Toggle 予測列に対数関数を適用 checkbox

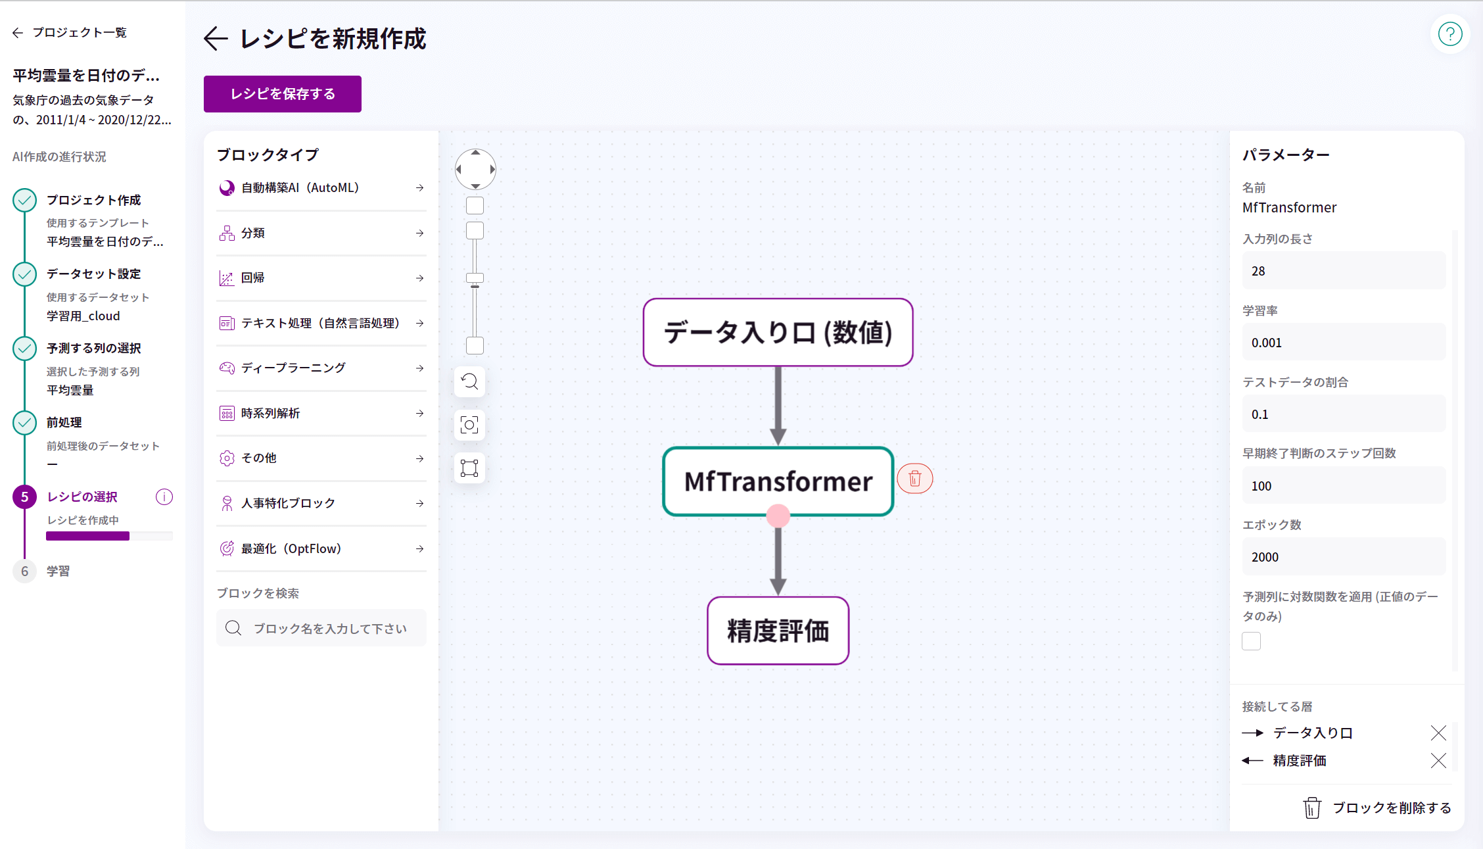tap(1252, 641)
